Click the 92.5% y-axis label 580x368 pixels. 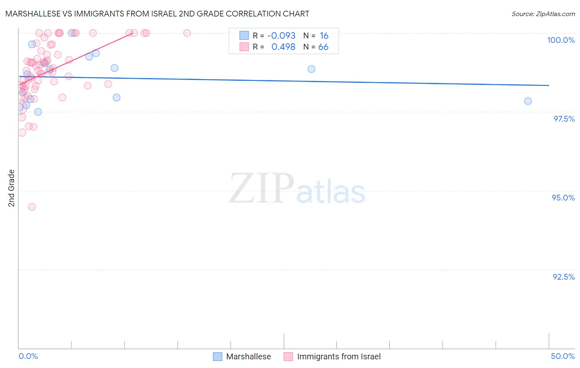pyautogui.click(x=564, y=277)
